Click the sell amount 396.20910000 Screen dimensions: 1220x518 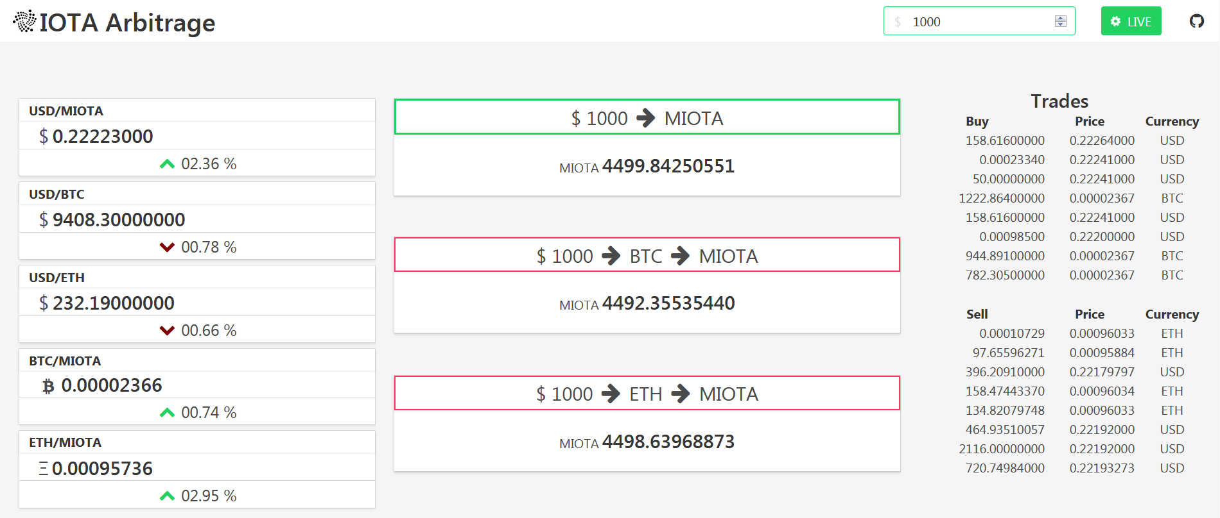pyautogui.click(x=1005, y=372)
